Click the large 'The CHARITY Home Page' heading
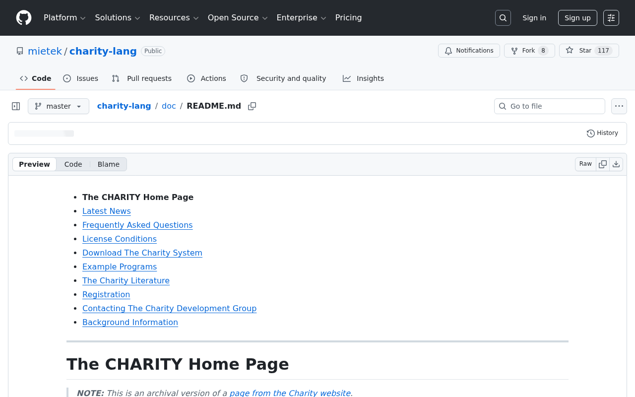The image size is (635, 397). pyautogui.click(x=178, y=364)
